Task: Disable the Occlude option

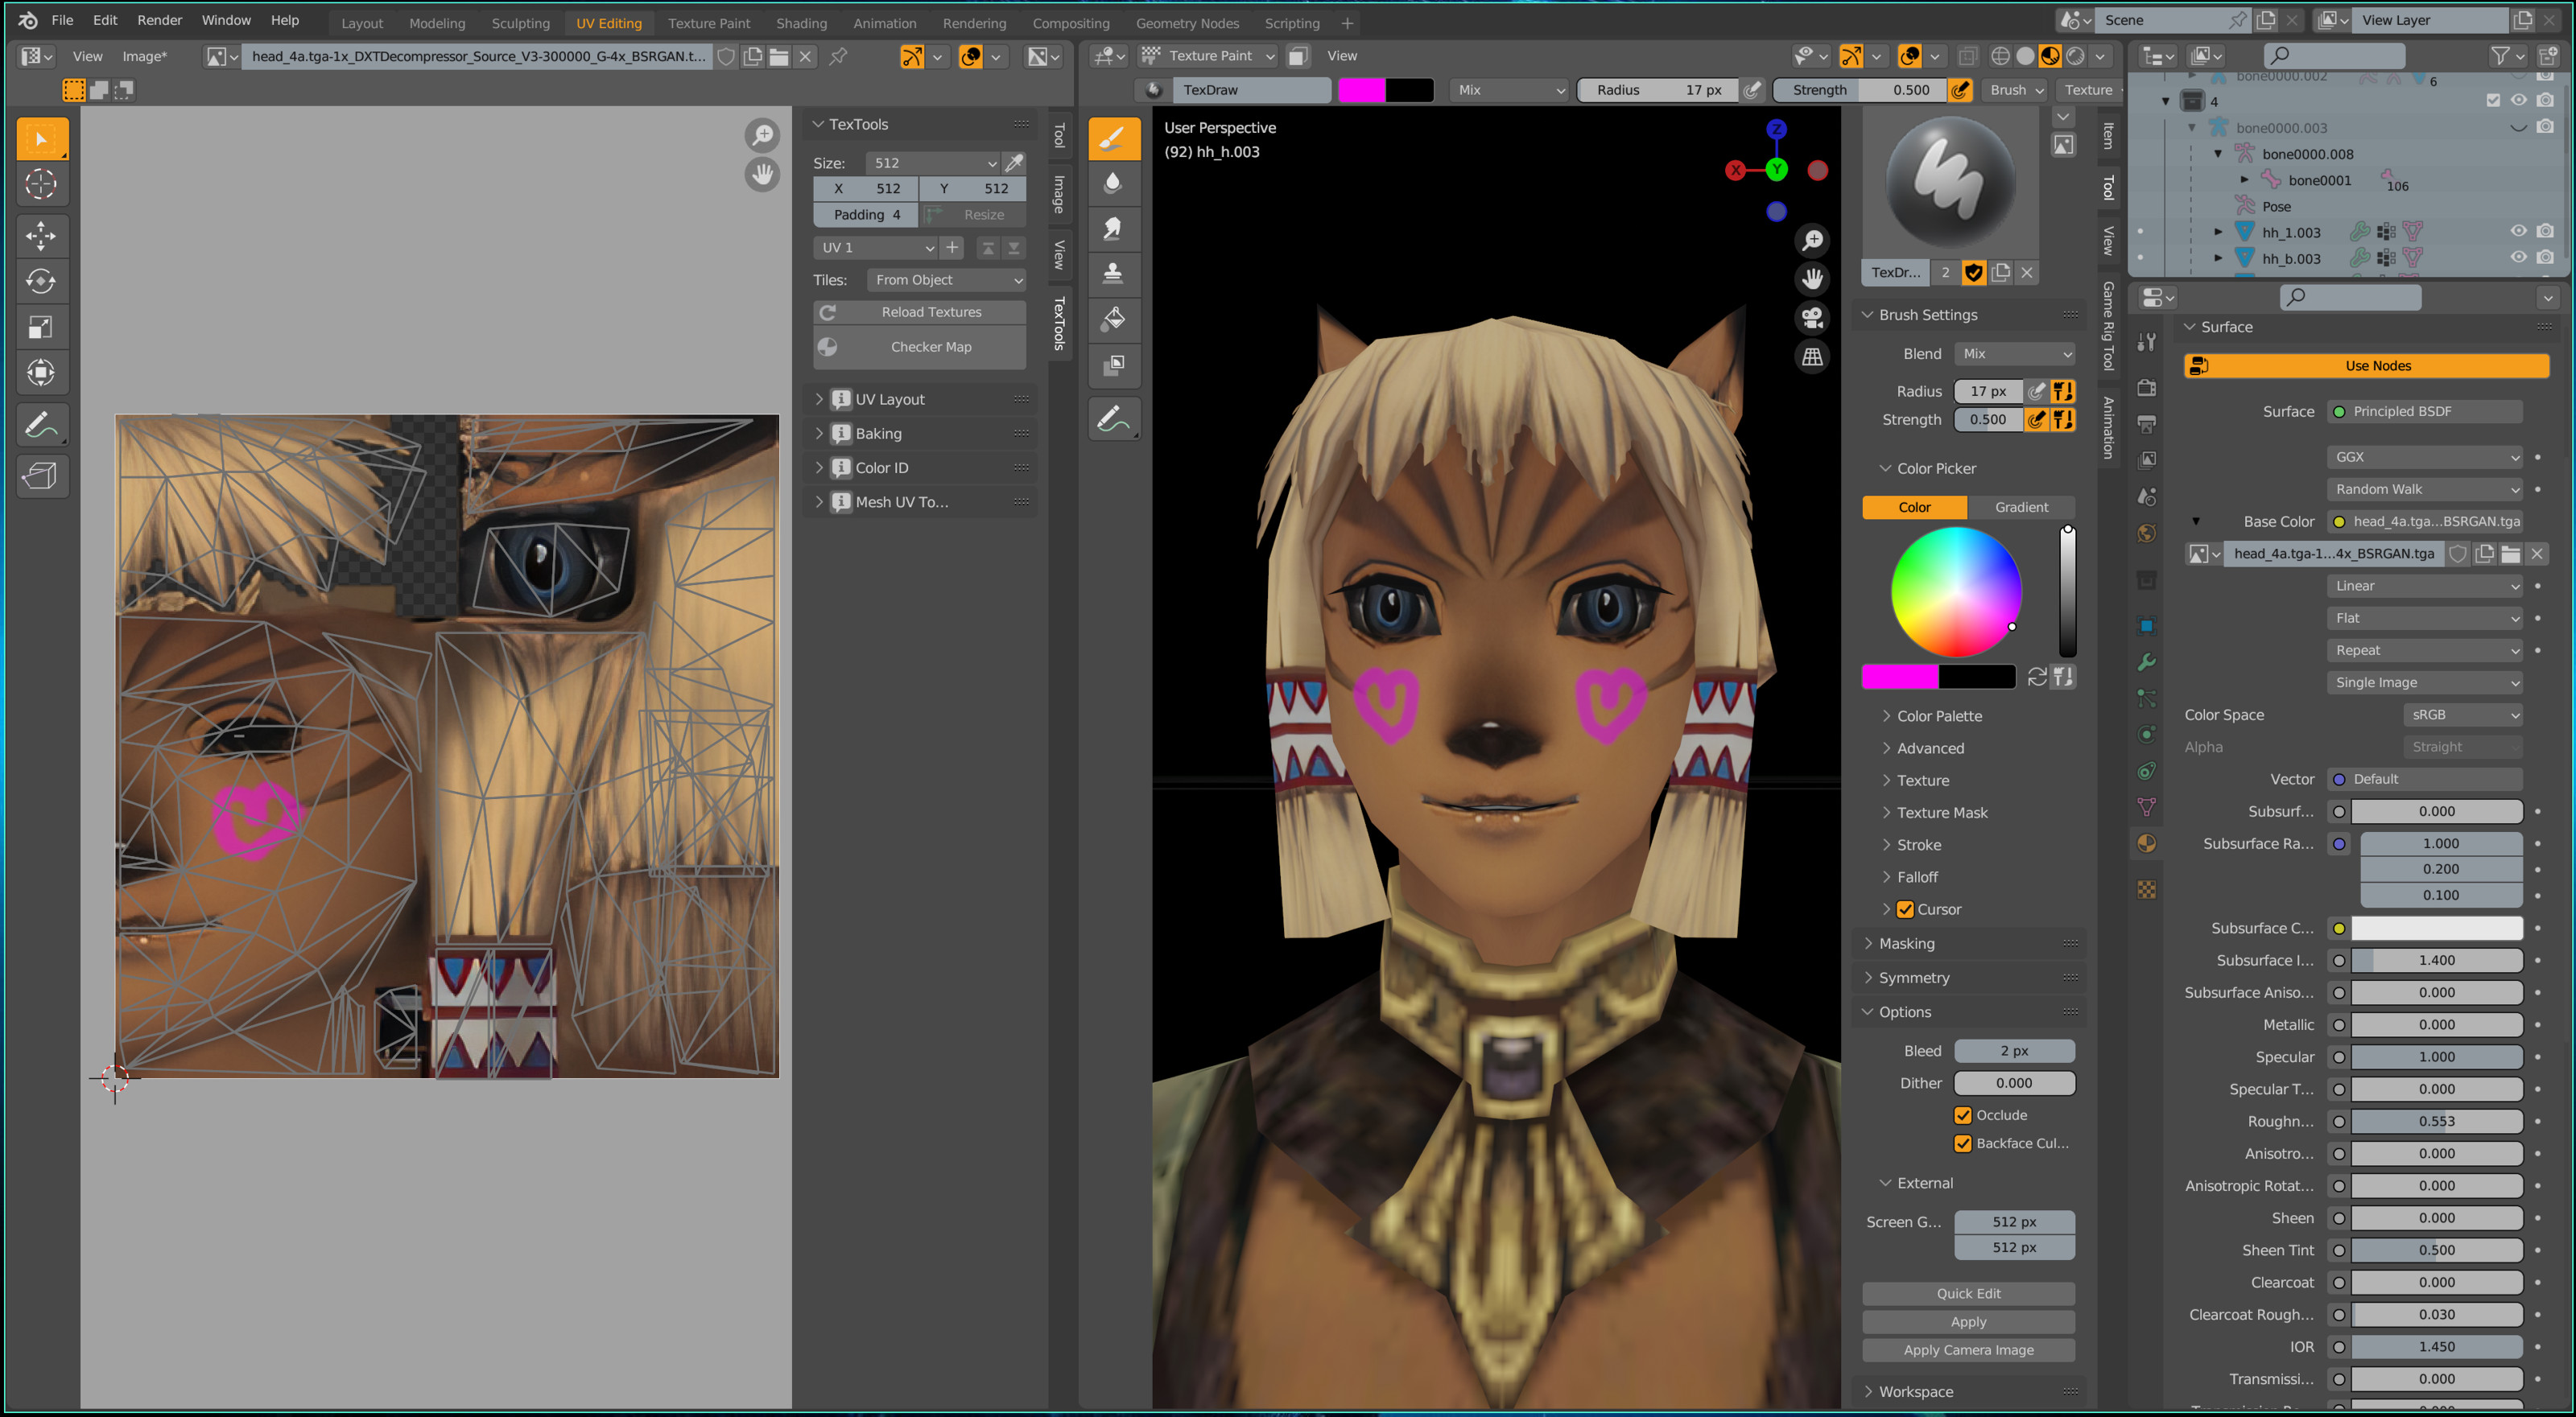Action: tap(1963, 1115)
